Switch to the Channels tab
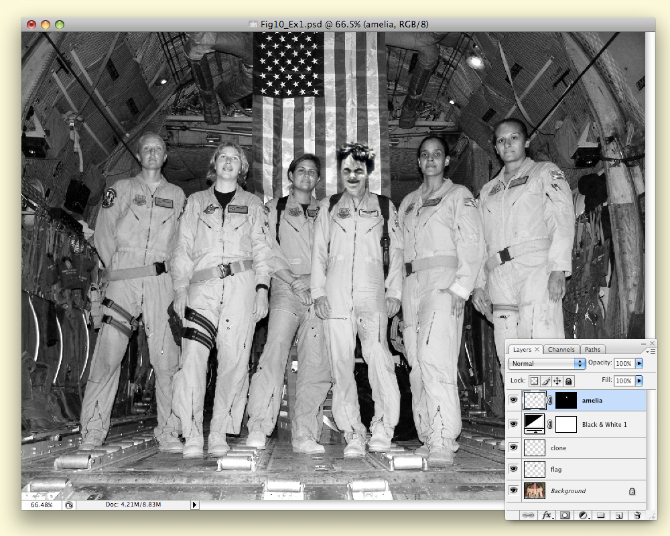This screenshot has width=670, height=536. coord(561,349)
